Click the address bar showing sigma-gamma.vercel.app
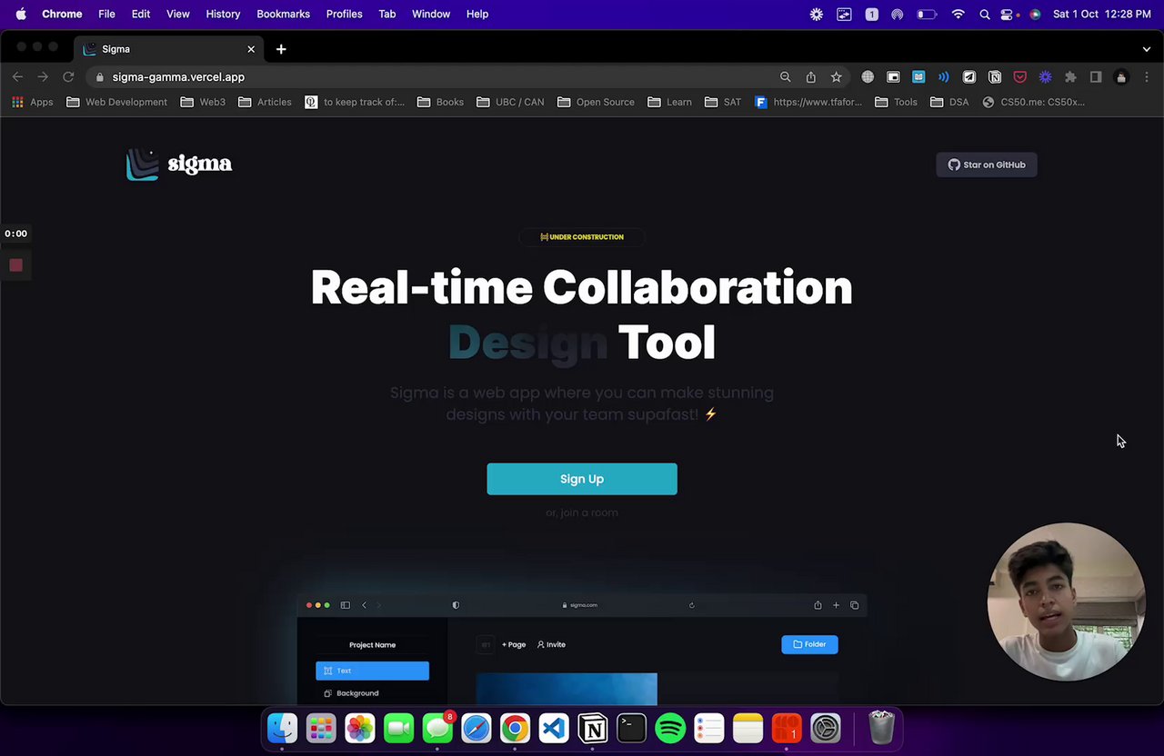 436,77
